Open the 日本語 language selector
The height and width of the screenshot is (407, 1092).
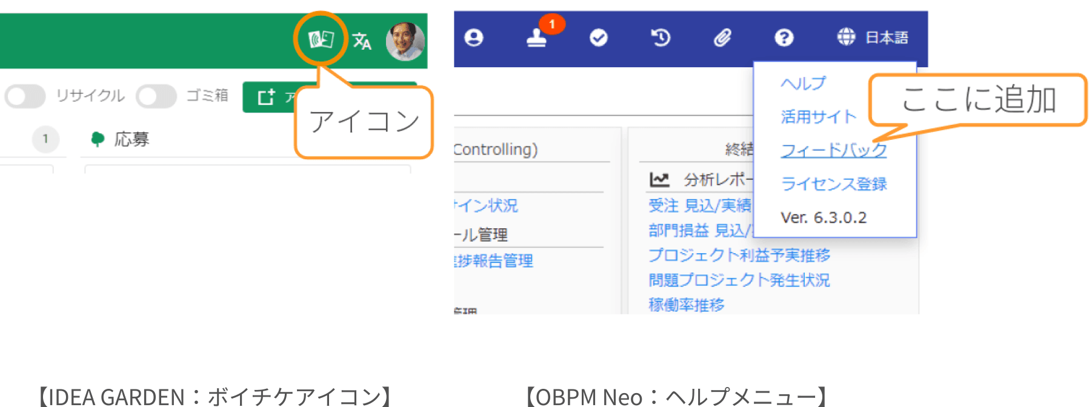873,38
